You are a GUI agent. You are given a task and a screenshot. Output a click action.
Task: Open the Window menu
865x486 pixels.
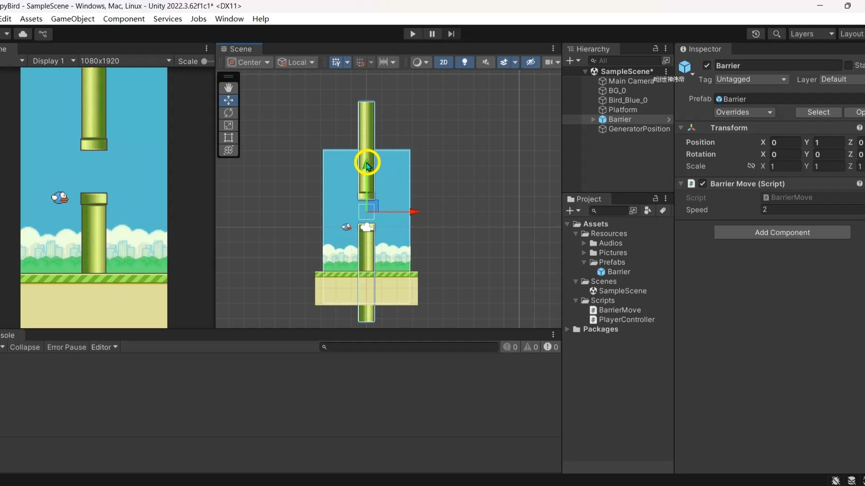click(x=229, y=19)
